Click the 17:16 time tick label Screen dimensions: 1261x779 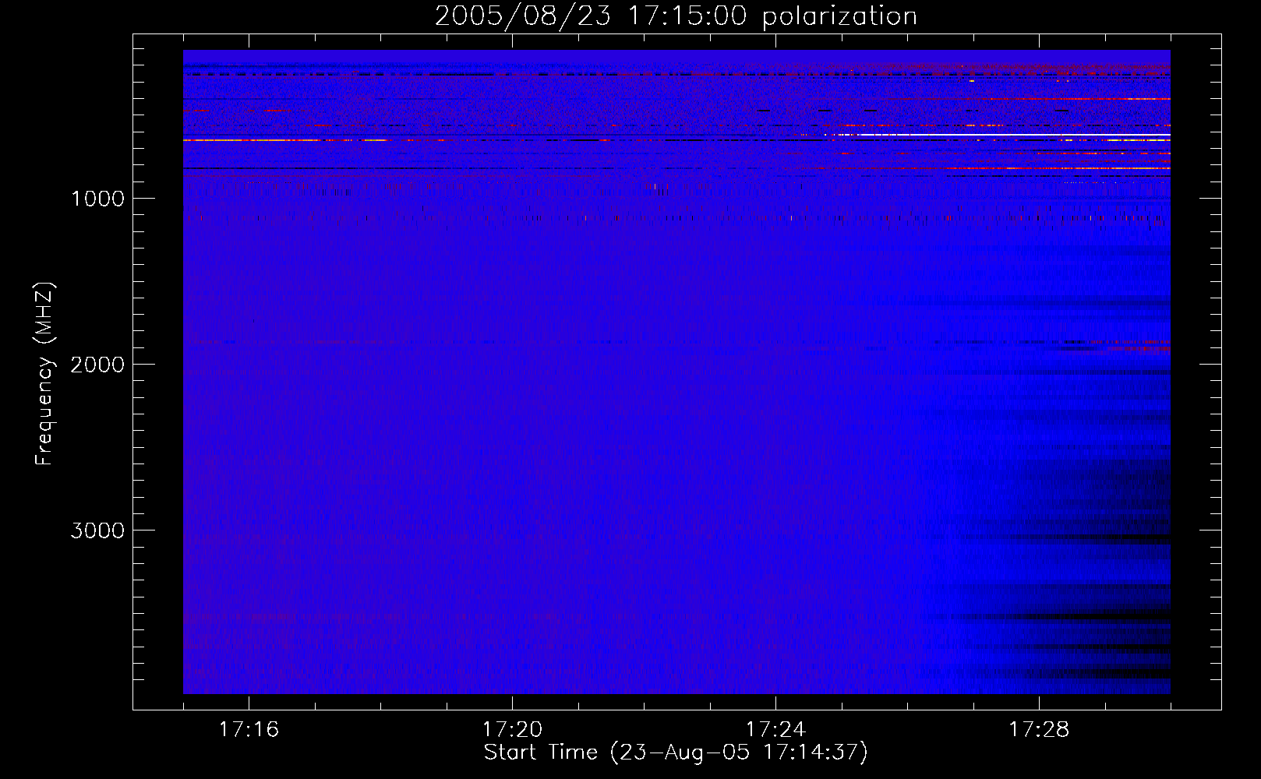(x=249, y=729)
